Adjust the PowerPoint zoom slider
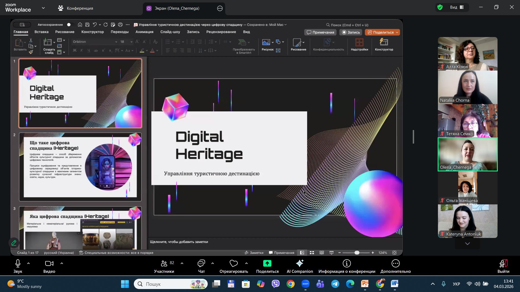Screen dimensions: 520x292 point(357,253)
